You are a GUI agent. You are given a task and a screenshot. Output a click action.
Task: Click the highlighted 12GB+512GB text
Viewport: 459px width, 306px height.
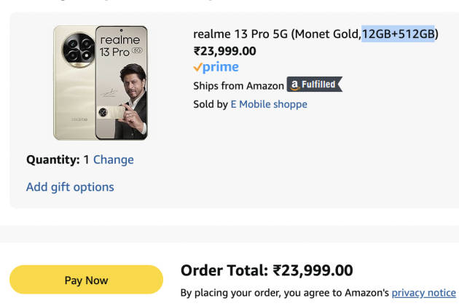pyautogui.click(x=399, y=34)
